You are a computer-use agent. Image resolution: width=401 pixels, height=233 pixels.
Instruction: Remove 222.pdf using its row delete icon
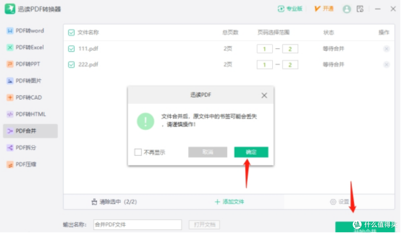tap(387, 65)
